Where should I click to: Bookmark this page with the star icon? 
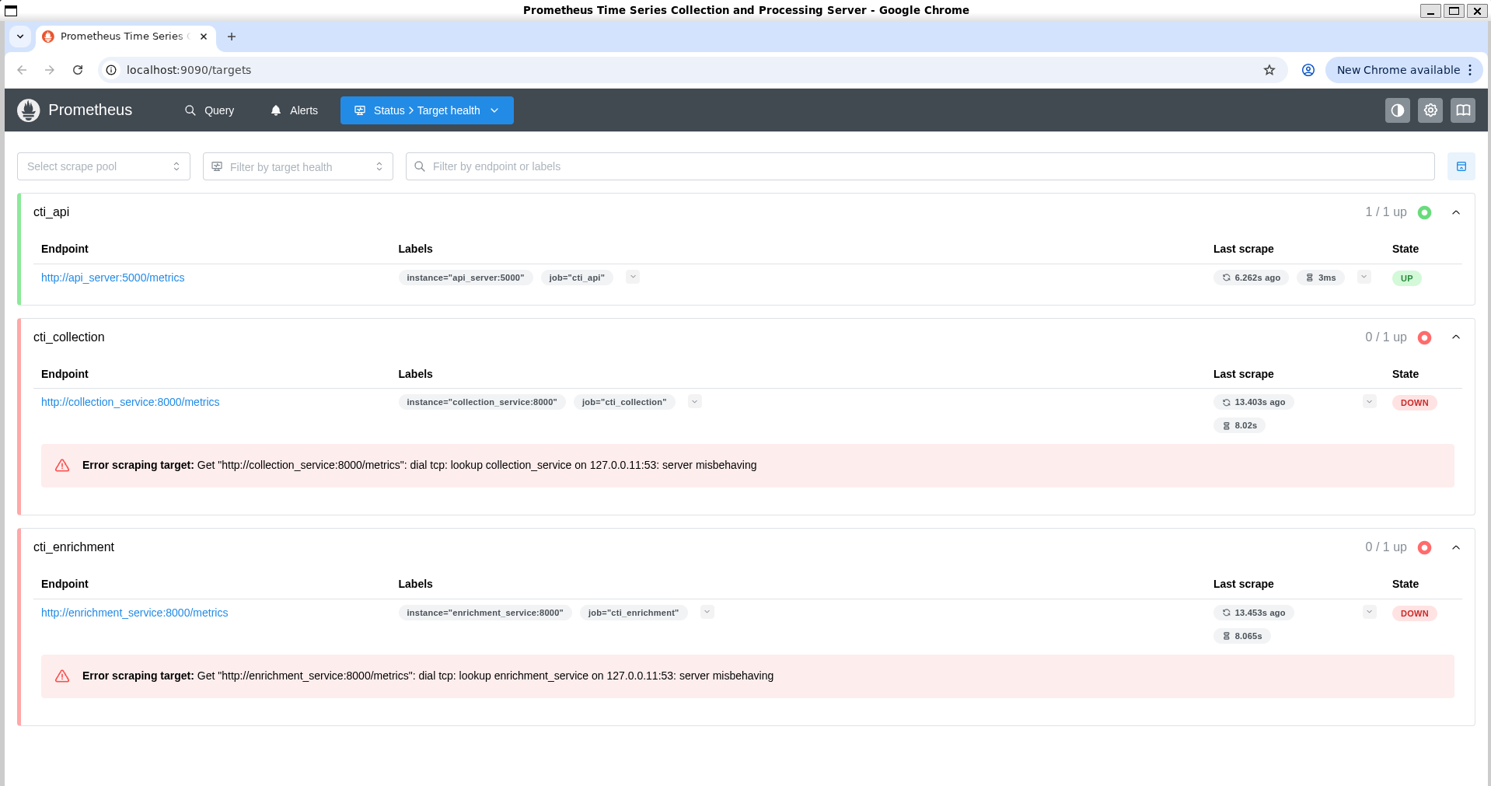pyautogui.click(x=1269, y=70)
